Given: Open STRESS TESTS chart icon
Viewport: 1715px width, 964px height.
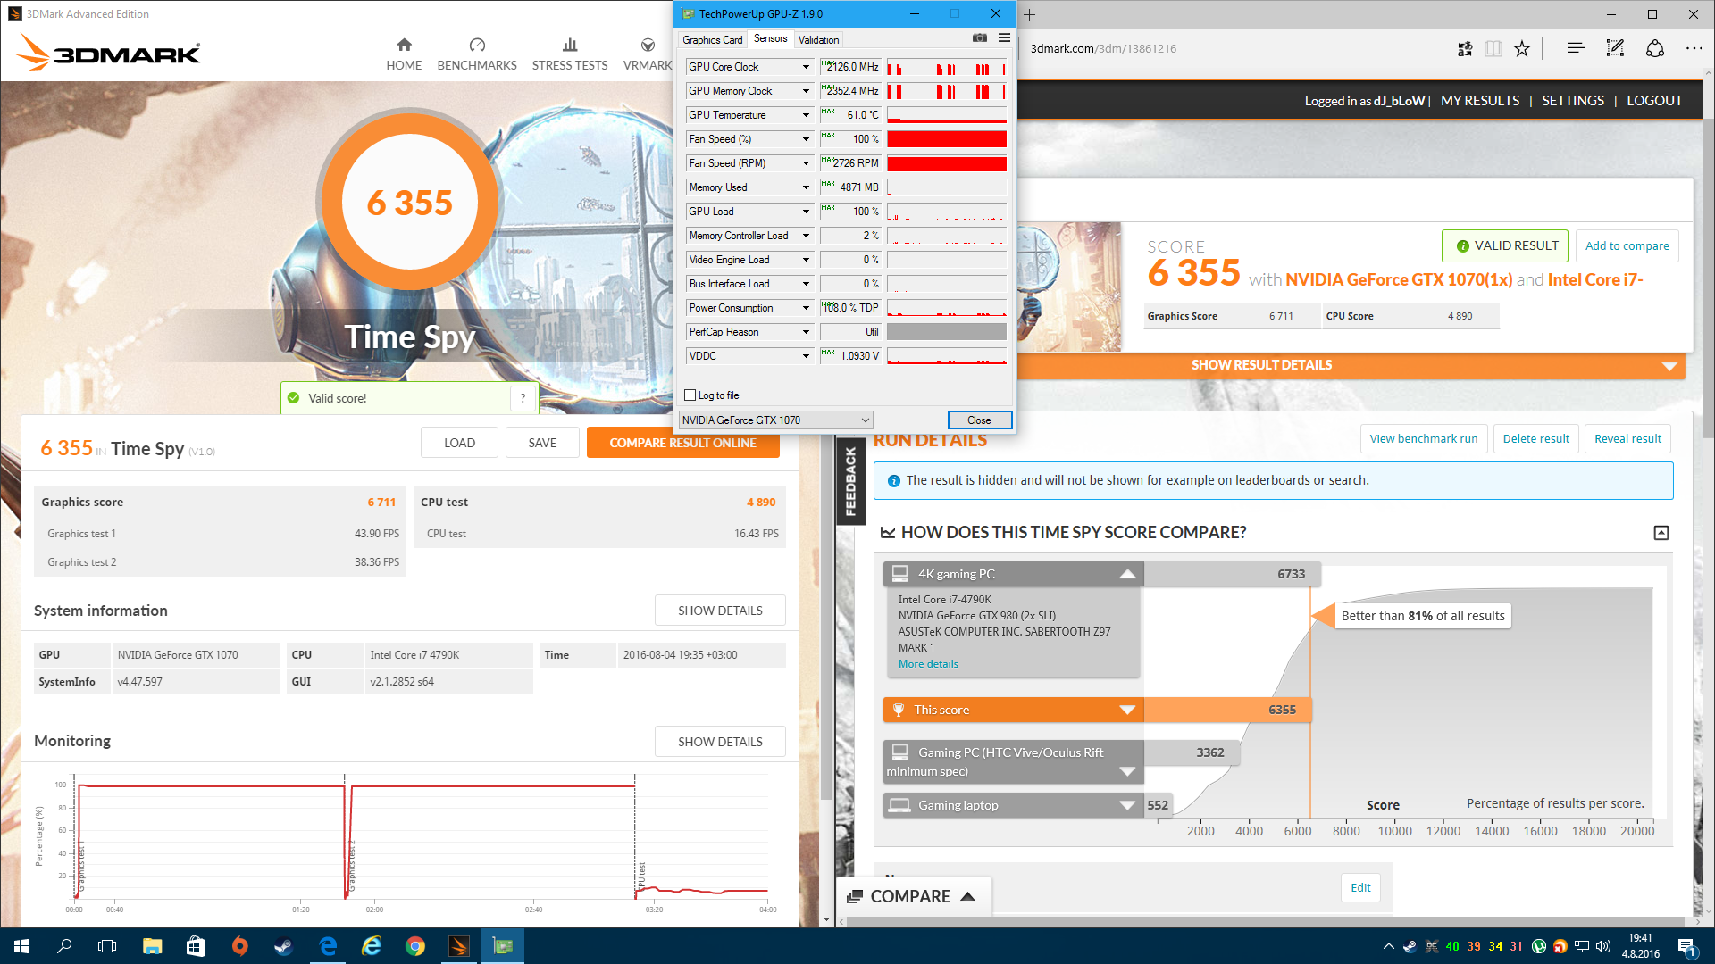Looking at the screenshot, I should 570,45.
